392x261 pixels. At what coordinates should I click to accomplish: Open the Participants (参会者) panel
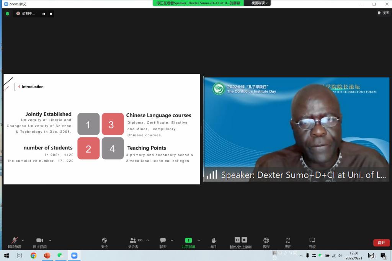coord(133,241)
